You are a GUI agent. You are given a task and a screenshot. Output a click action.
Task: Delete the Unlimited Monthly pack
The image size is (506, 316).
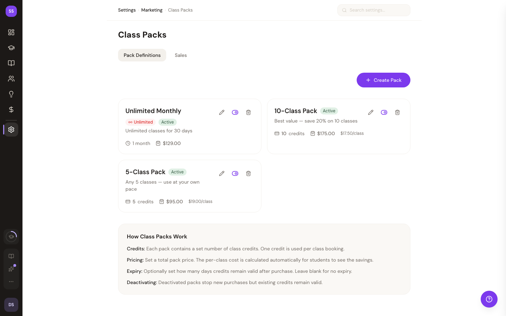click(248, 112)
